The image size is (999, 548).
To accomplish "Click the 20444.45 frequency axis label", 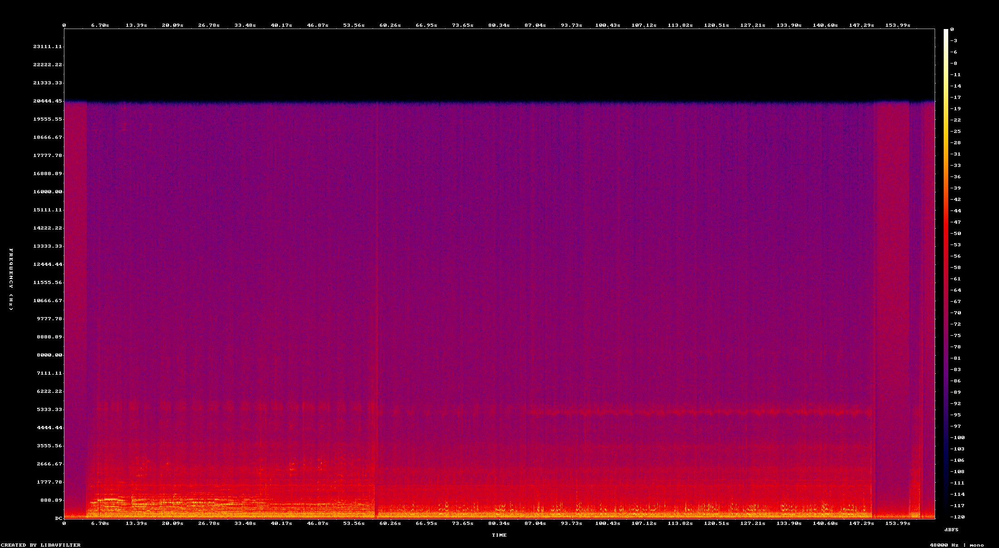I will 48,101.
